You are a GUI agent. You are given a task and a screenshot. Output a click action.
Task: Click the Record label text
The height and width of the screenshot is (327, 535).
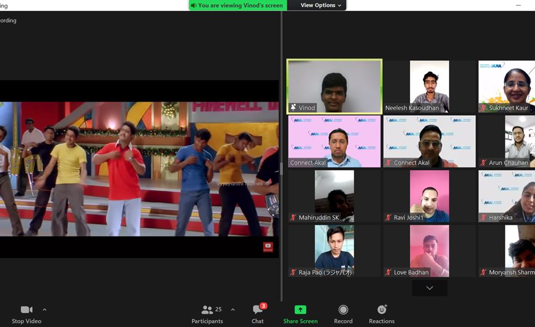coord(343,321)
